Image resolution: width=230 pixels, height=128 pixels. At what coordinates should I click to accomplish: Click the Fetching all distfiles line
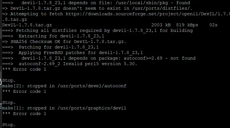[x=97, y=30]
